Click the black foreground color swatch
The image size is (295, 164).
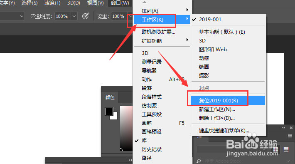(x=109, y=112)
